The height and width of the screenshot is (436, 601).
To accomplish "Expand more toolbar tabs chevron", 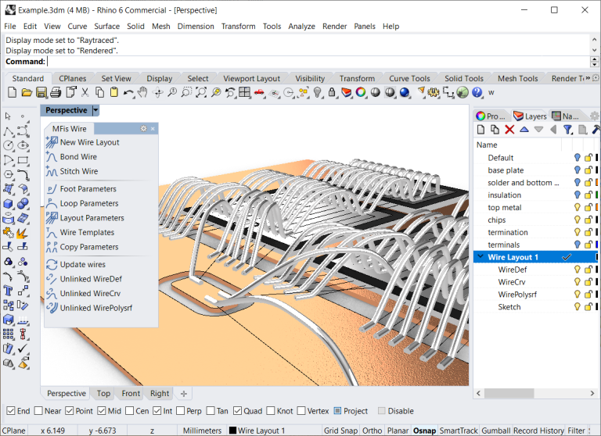I will click(x=588, y=78).
